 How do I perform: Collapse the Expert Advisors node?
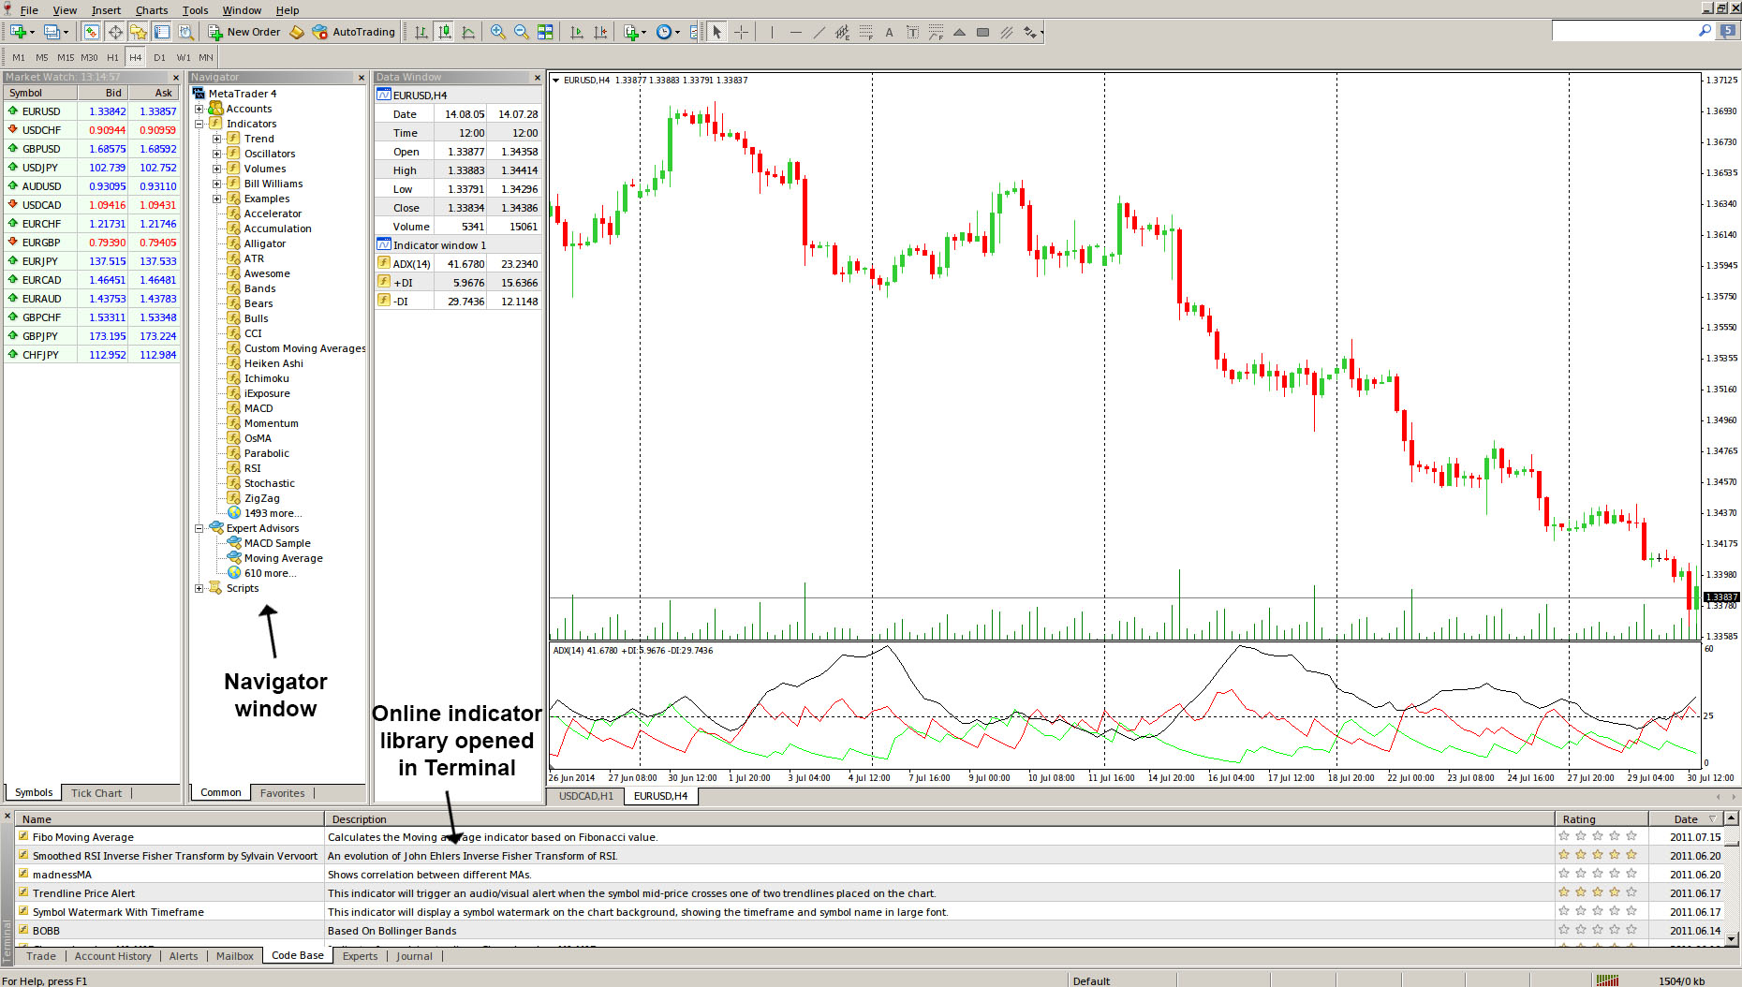click(199, 528)
